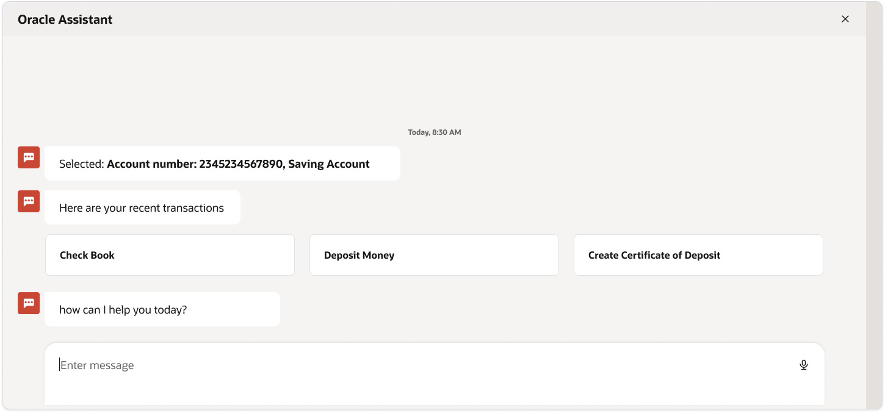The image size is (885, 413).
Task: Click the Oracle Assistant title text
Action: (x=65, y=20)
